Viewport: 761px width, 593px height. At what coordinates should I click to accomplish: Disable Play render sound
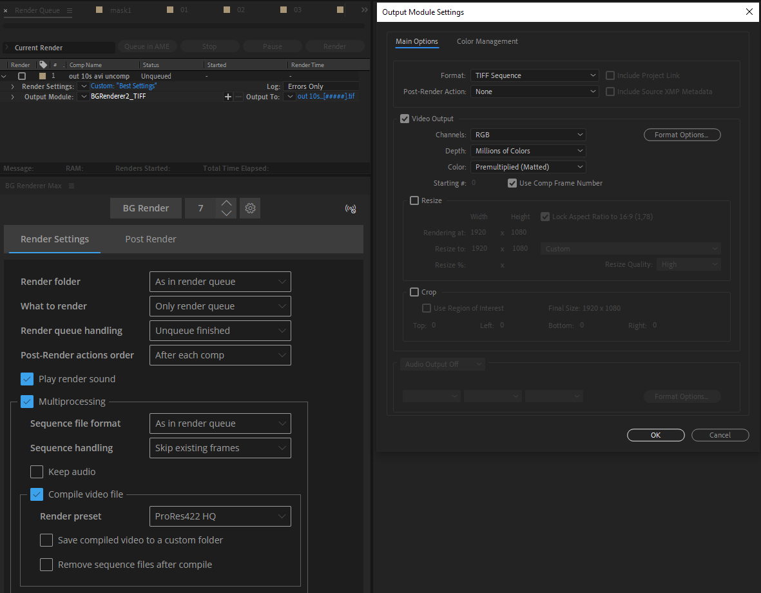click(27, 379)
